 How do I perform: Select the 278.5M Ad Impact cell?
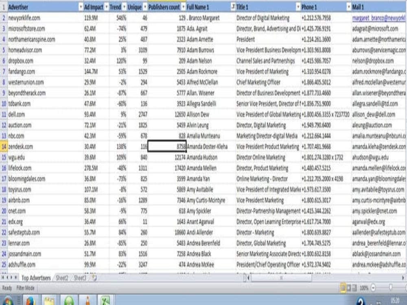(96, 168)
